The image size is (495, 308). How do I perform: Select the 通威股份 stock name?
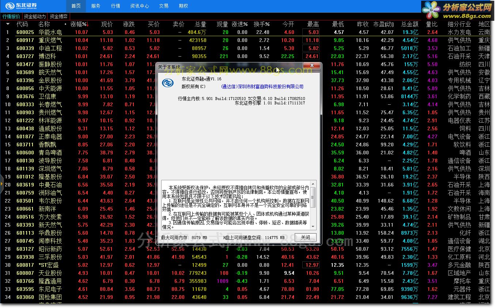click(50, 128)
